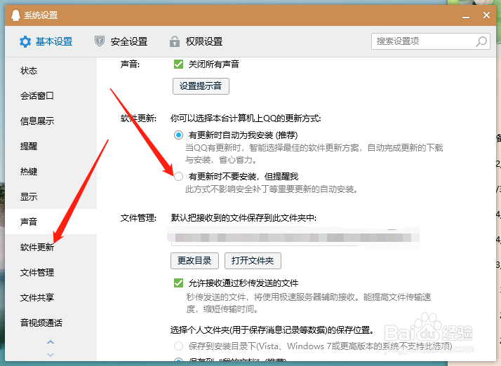Click the 更改目录 button
Screen dimensions: 501x366
coord(194,261)
